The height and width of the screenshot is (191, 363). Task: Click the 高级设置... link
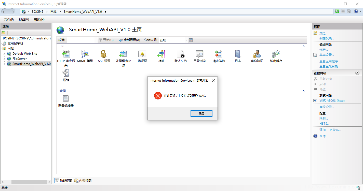[x=327, y=107]
